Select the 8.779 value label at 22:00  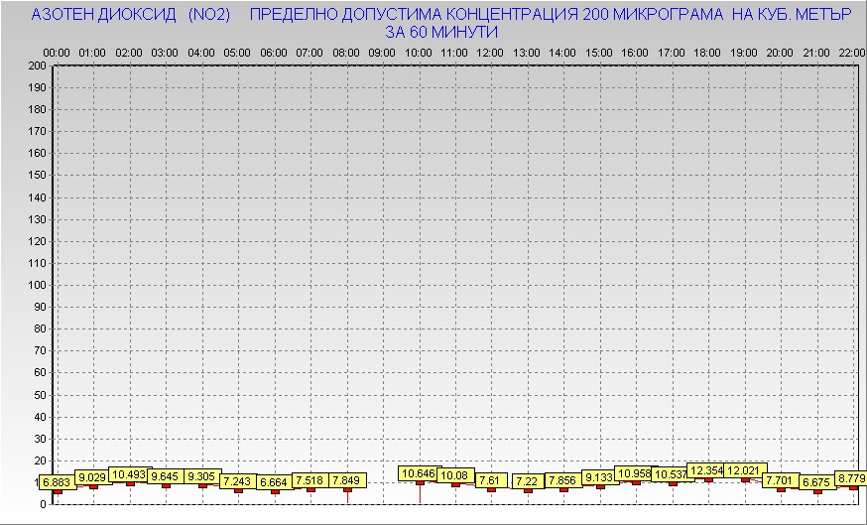click(x=851, y=479)
